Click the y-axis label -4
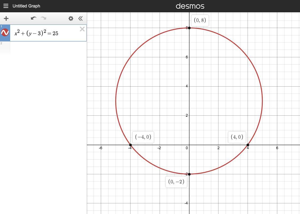The image size is (300, 214). [186, 203]
